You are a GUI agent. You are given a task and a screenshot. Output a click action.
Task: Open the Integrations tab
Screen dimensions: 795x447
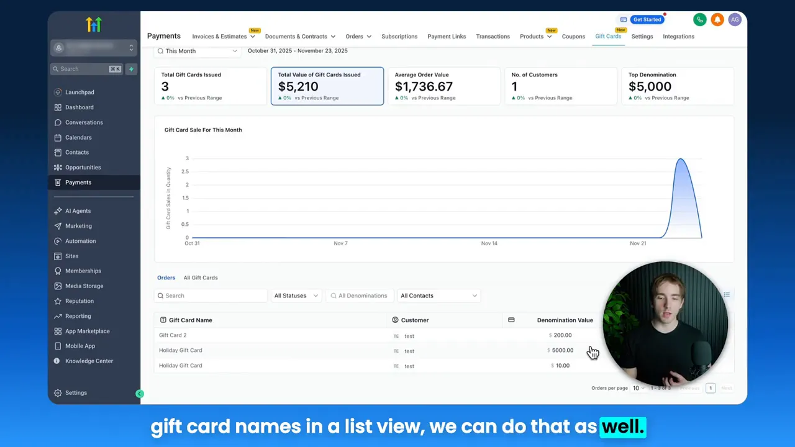678,37
